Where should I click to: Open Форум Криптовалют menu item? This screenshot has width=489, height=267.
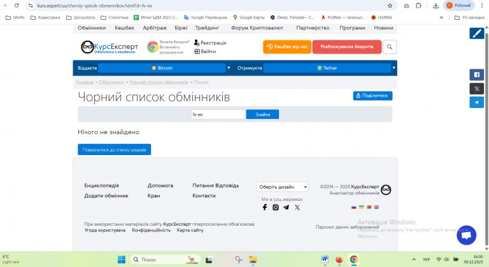click(257, 28)
